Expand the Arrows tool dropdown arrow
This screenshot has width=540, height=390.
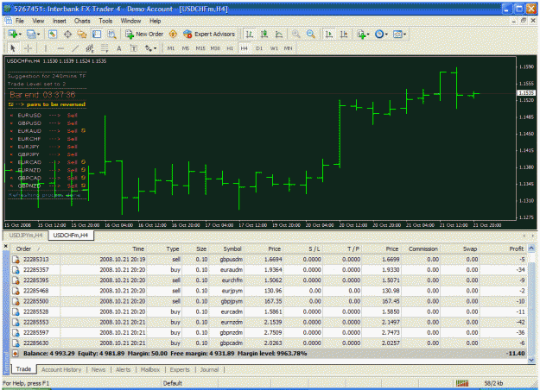pyautogui.click(x=155, y=48)
